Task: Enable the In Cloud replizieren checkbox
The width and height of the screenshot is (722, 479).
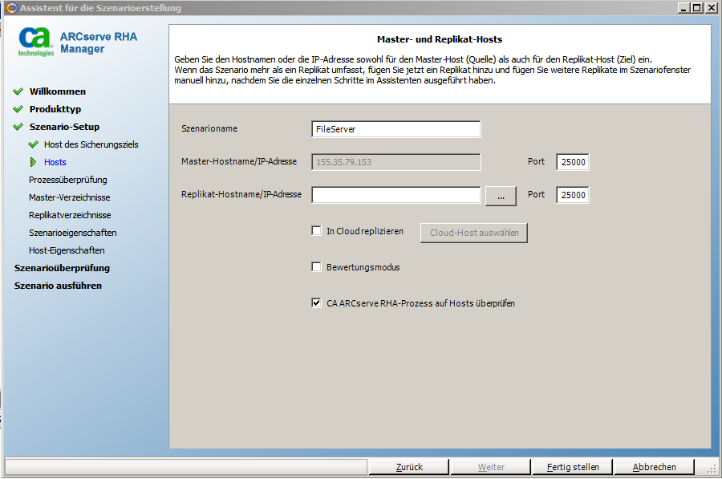Action: [x=316, y=231]
